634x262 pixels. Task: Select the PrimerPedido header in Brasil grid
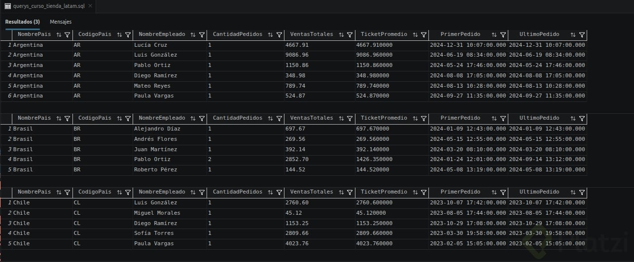pos(460,118)
